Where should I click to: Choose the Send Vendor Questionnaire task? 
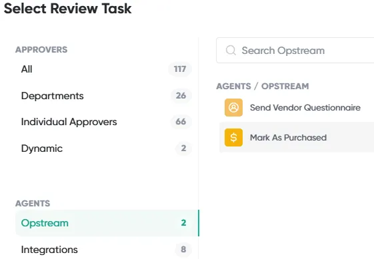coord(297,107)
